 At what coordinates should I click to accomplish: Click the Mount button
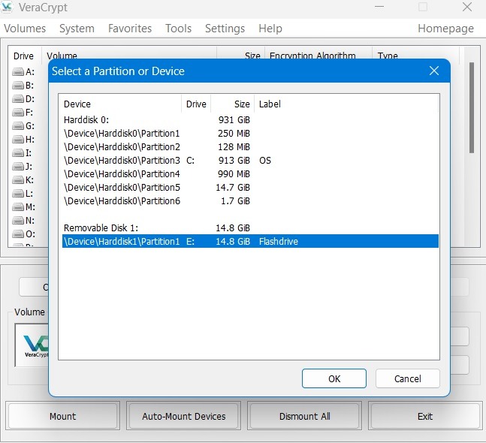point(62,416)
